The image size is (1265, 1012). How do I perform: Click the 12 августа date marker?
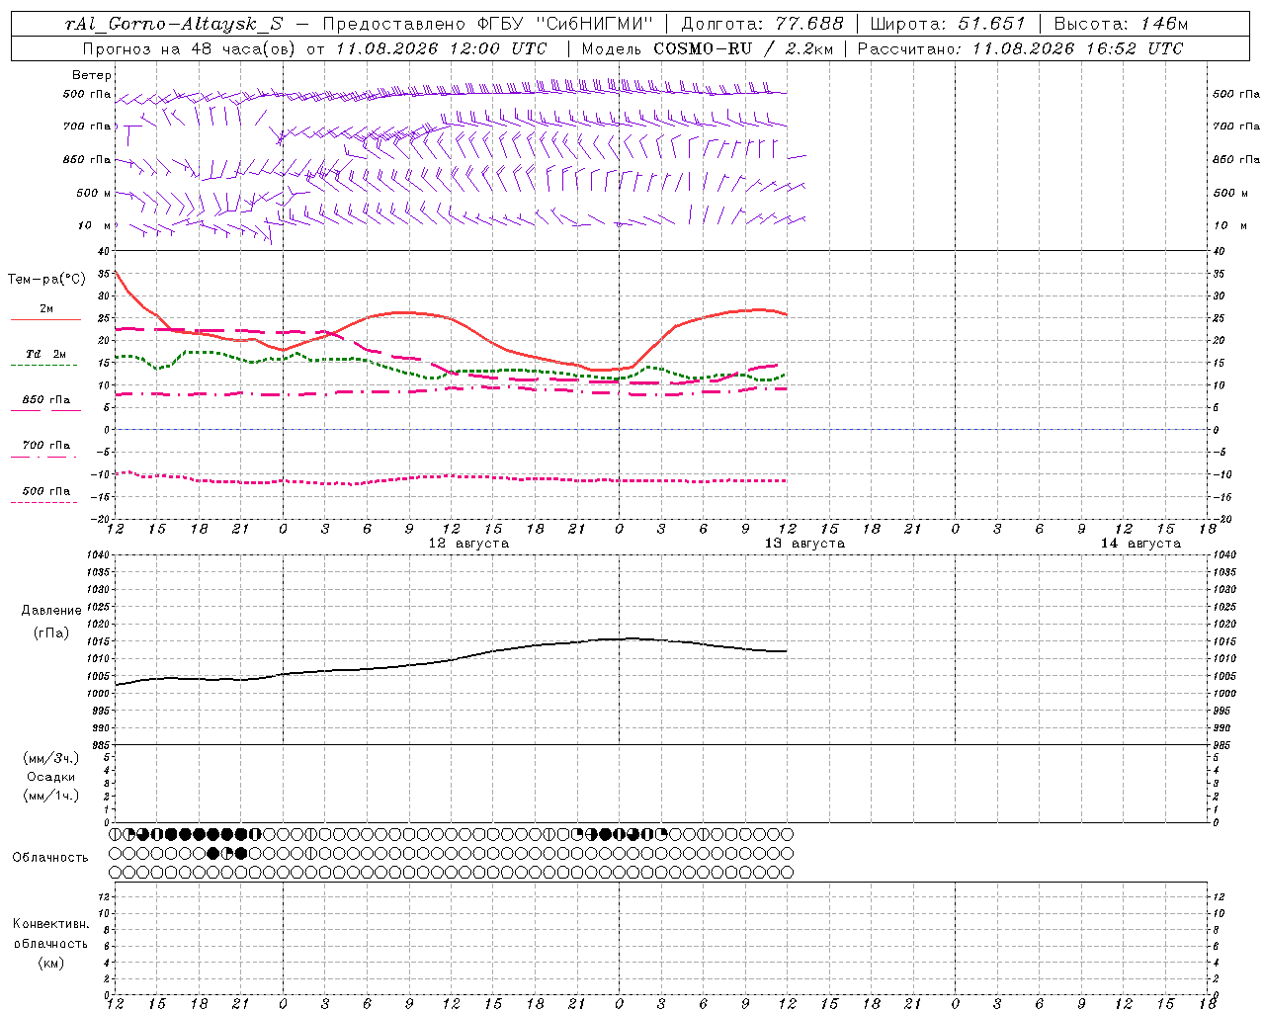pyautogui.click(x=468, y=544)
